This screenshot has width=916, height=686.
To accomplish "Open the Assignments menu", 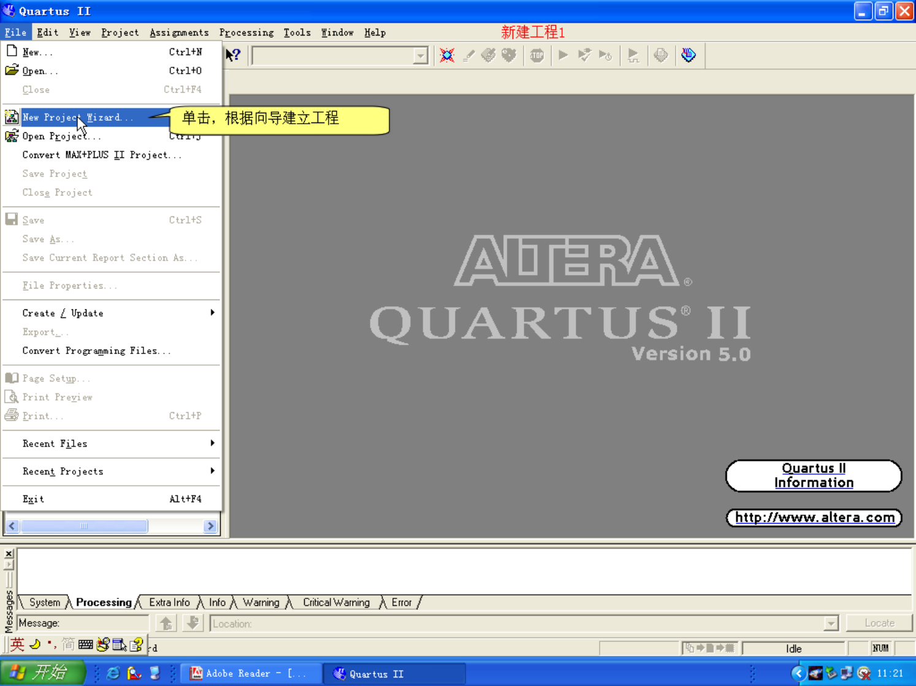I will (179, 32).
